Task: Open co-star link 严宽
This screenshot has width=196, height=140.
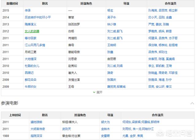Action: tap(151, 24)
